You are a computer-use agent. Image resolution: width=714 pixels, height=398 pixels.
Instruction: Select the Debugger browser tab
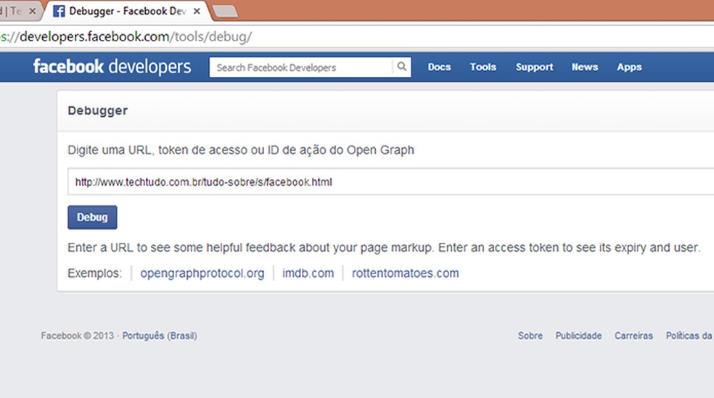coord(123,12)
